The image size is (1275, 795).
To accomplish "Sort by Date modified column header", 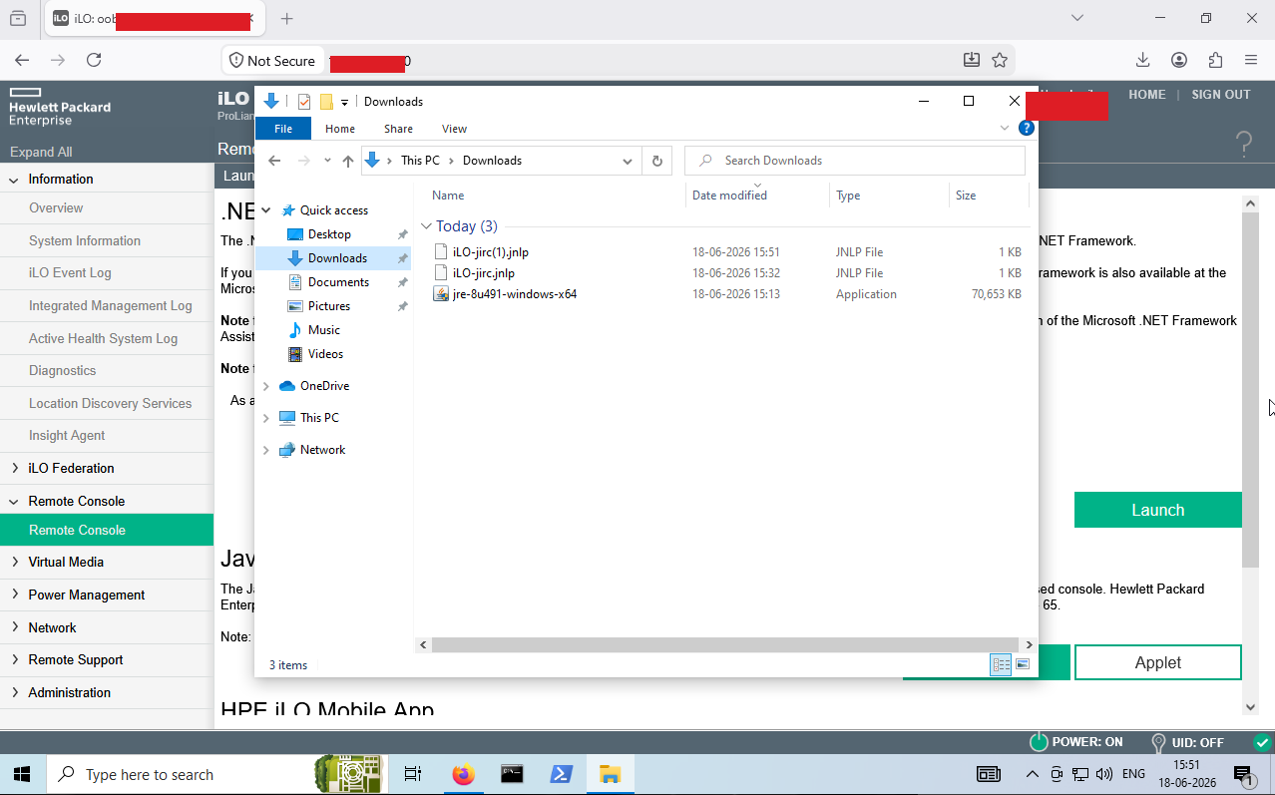I will 730,196.
